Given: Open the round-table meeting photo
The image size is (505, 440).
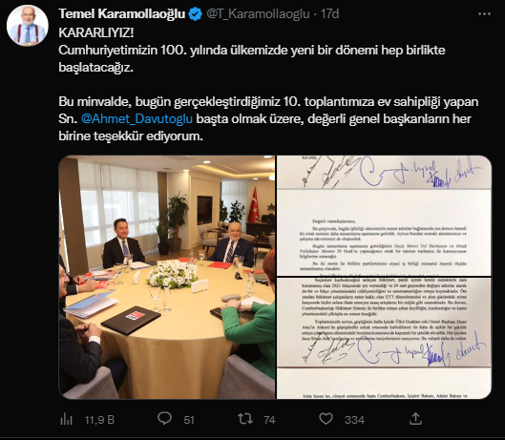Looking at the screenshot, I should click(167, 278).
